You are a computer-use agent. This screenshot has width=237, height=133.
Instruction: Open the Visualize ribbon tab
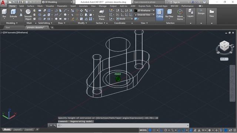(50, 6)
